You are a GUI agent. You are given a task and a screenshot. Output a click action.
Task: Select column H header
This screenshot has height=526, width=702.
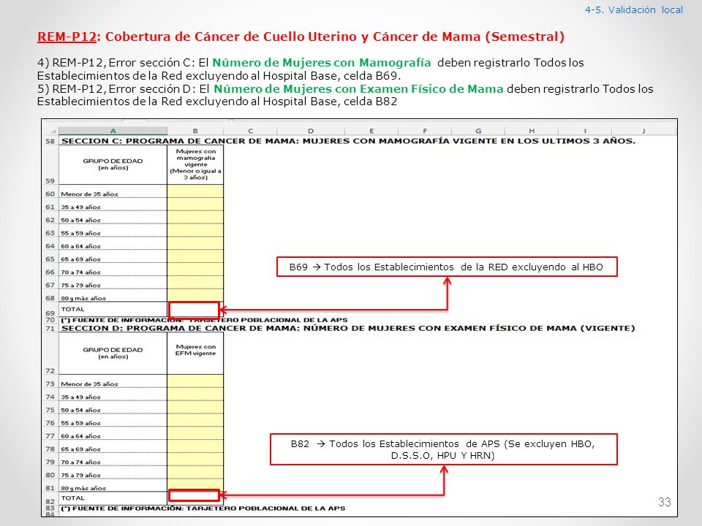pos(532,131)
